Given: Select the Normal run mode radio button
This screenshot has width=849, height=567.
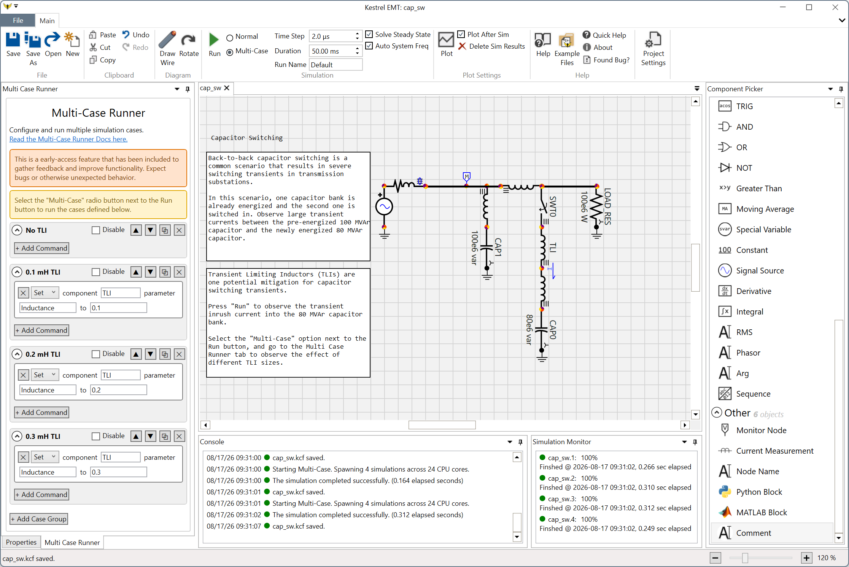Looking at the screenshot, I should [x=230, y=38].
